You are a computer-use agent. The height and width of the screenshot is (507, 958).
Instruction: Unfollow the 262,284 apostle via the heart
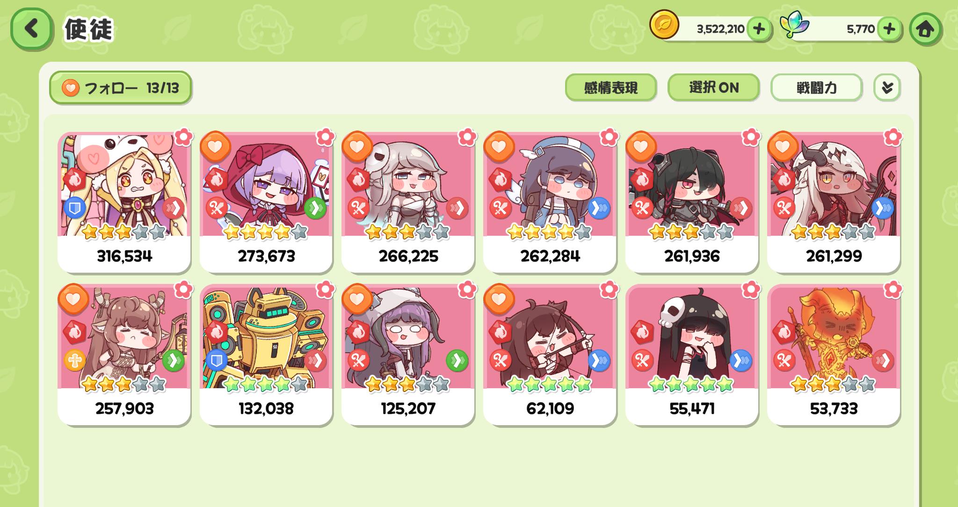pos(499,146)
